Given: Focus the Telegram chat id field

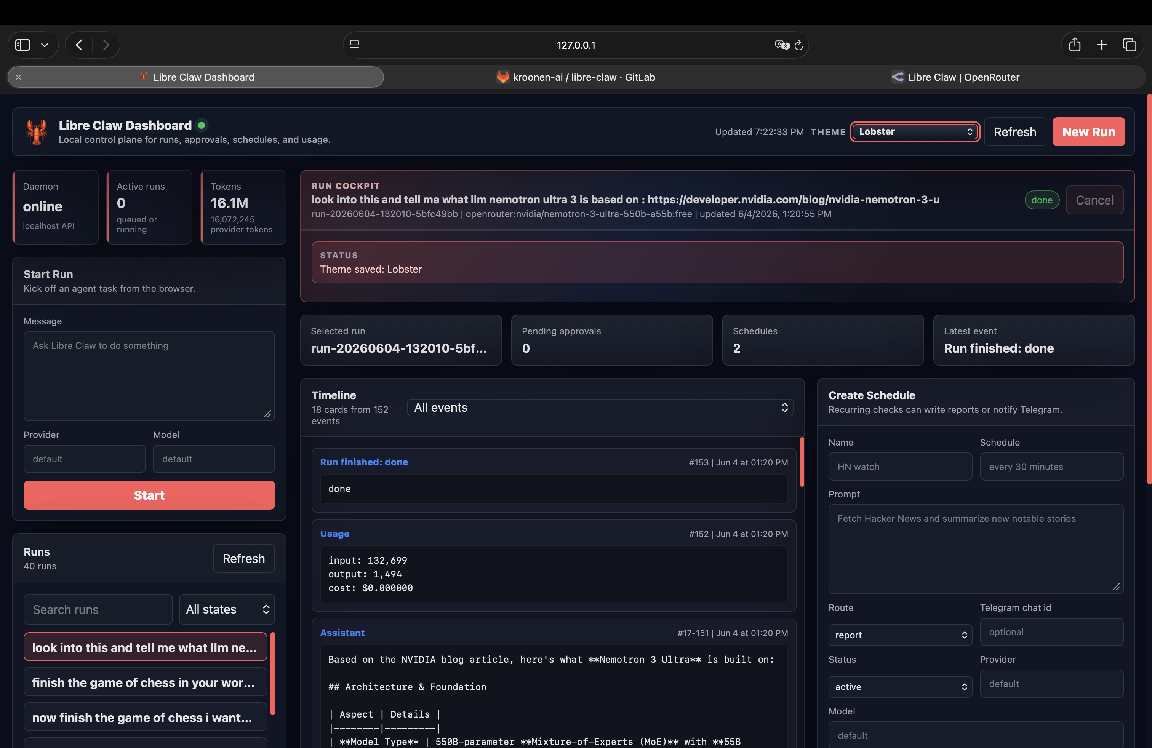Looking at the screenshot, I should pos(1052,632).
